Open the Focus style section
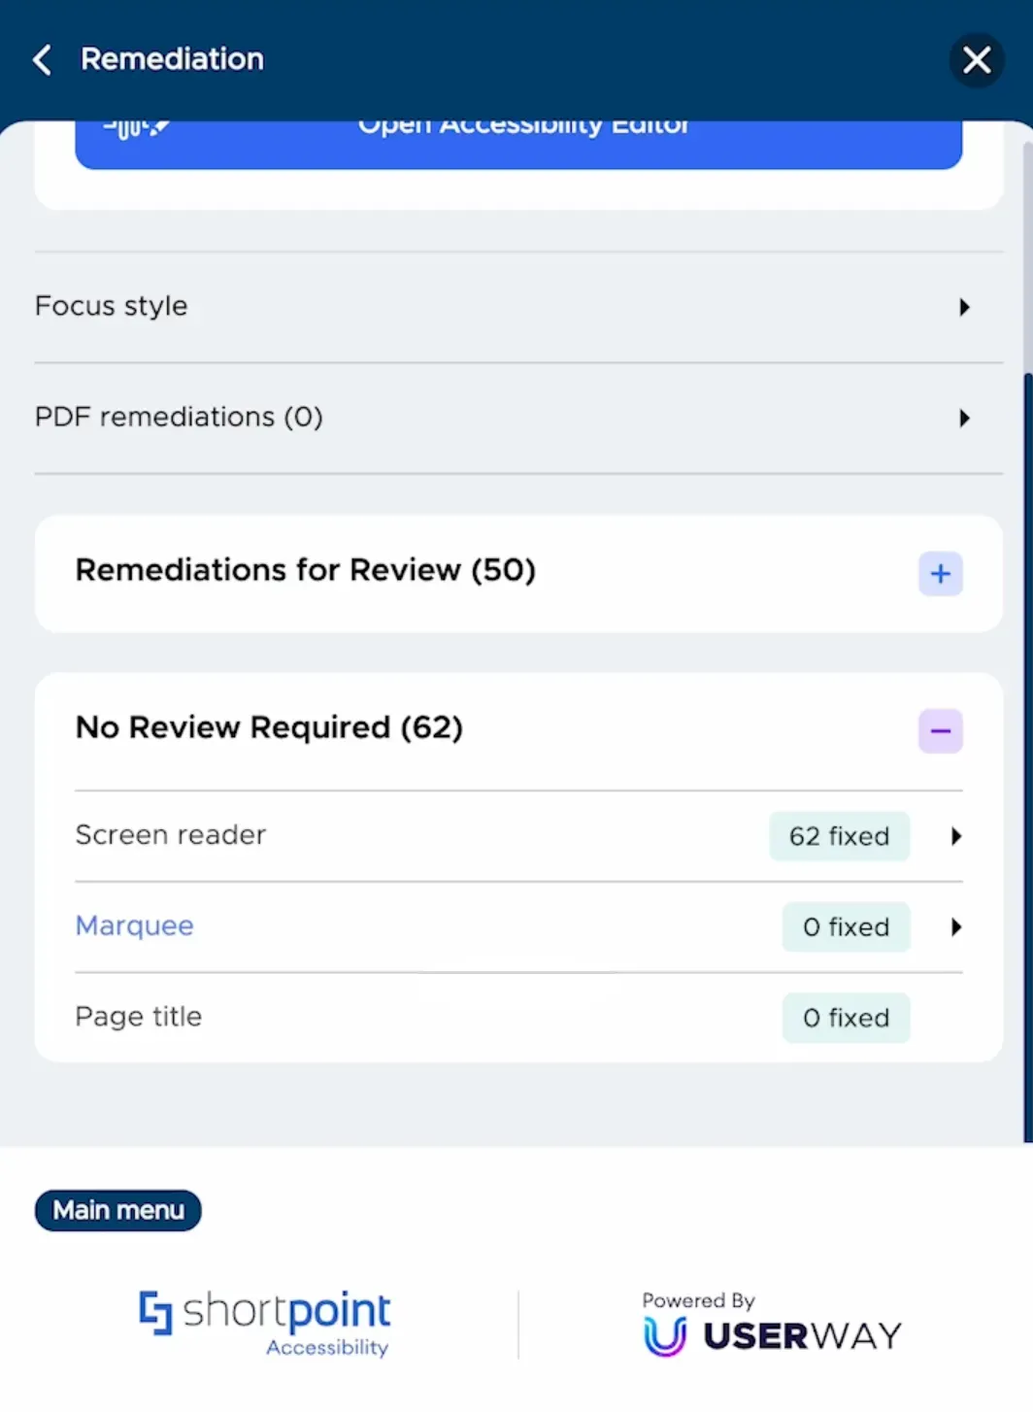The image size is (1033, 1412). pyautogui.click(x=518, y=307)
